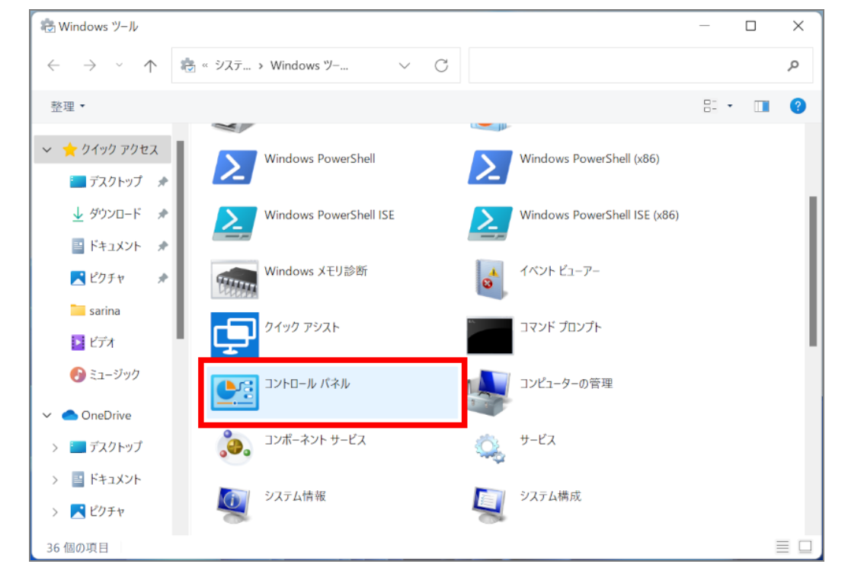The height and width of the screenshot is (580, 864).
Task: Switch to large icons view in status bar
Action: pyautogui.click(x=805, y=547)
